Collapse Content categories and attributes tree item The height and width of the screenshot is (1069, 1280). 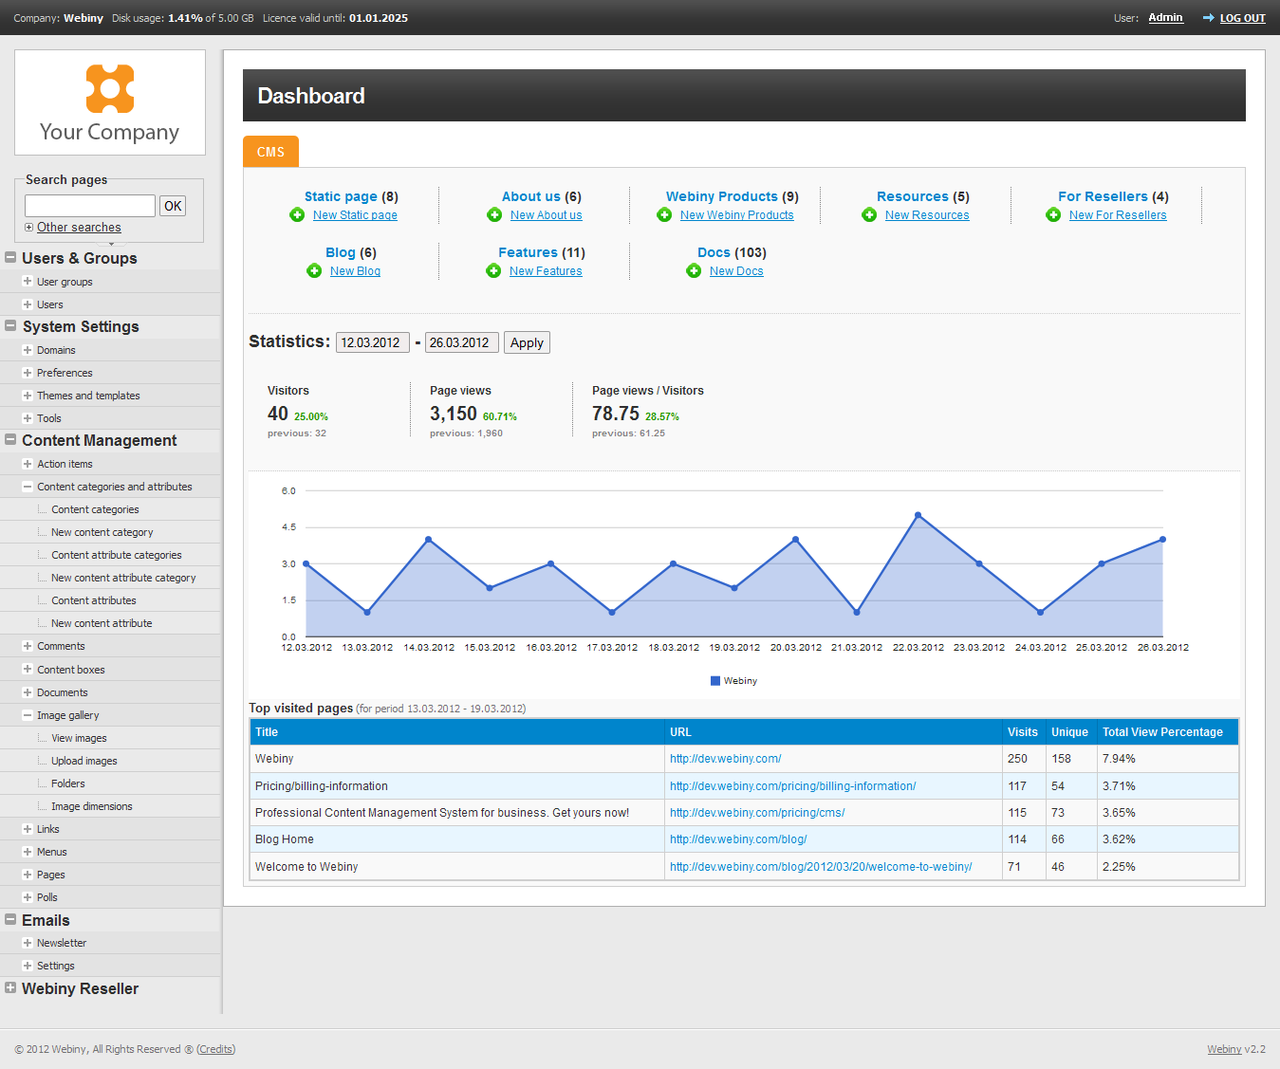coord(28,487)
